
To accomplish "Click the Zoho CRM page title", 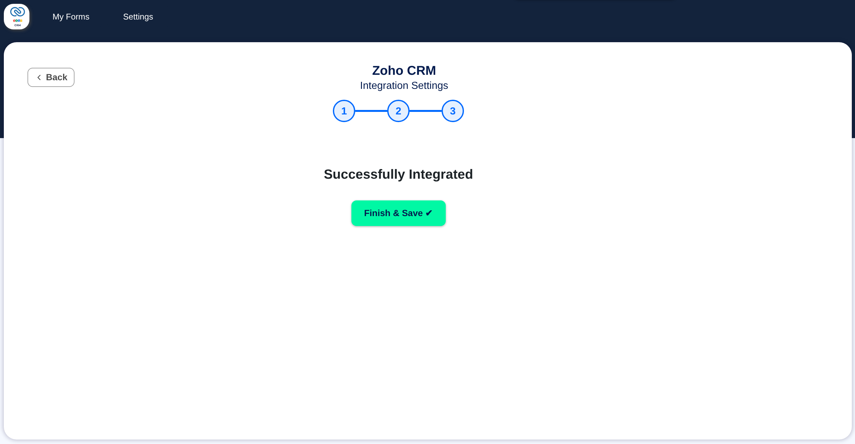I will pos(404,70).
